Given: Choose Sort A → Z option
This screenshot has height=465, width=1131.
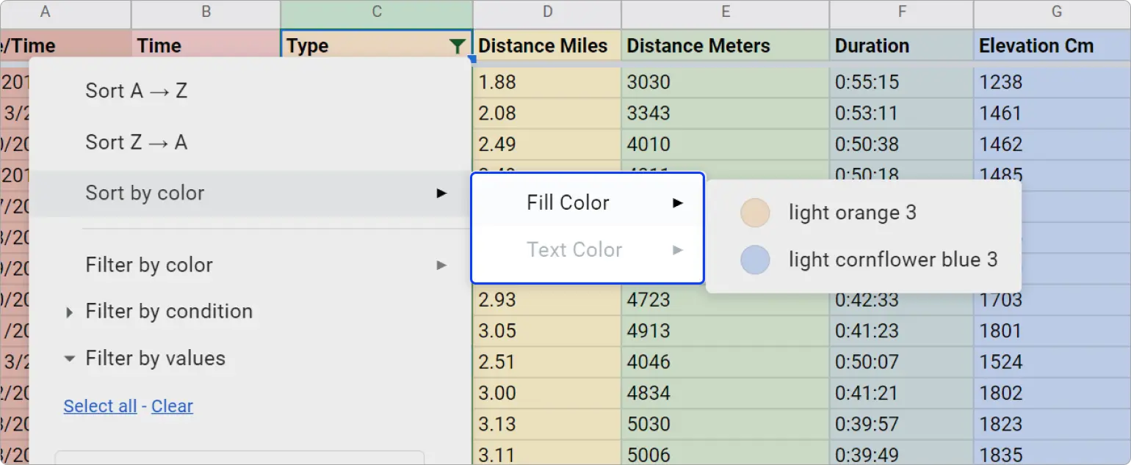Looking at the screenshot, I should tap(137, 91).
